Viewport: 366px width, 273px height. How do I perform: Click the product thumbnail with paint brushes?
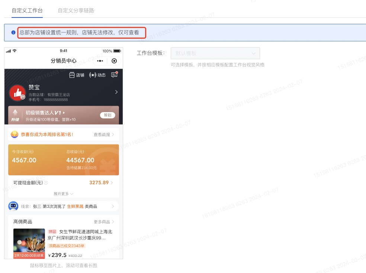29,243
